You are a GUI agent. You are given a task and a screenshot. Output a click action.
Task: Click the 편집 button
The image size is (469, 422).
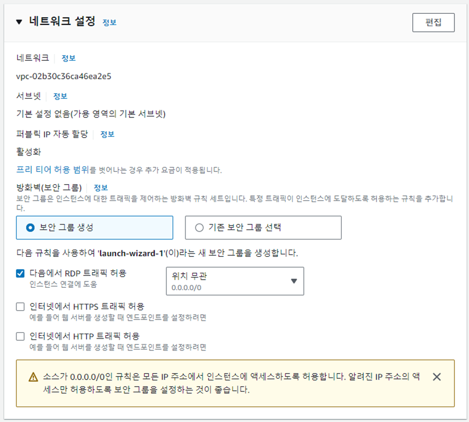point(433,22)
